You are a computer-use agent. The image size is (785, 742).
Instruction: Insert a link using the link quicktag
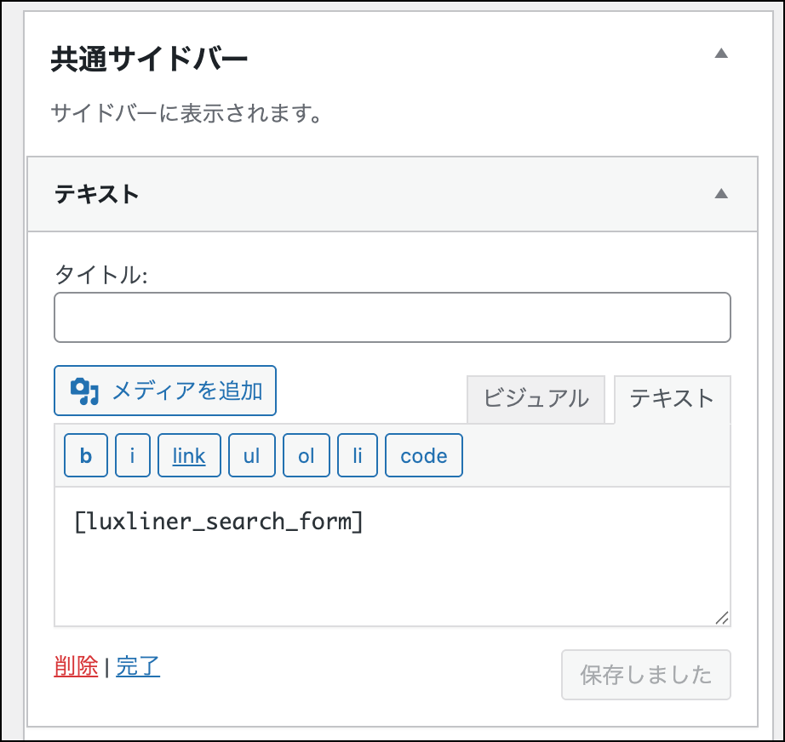point(189,455)
